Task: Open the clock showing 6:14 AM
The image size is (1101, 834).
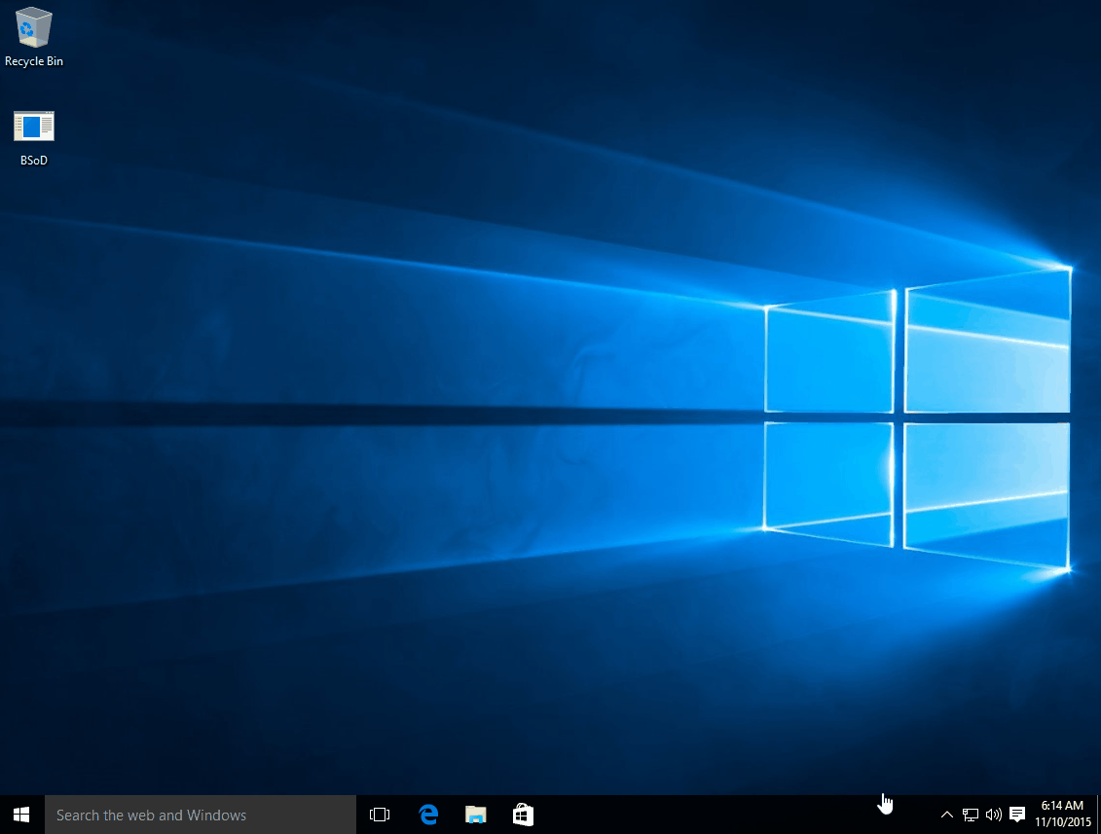Action: coord(1062,815)
